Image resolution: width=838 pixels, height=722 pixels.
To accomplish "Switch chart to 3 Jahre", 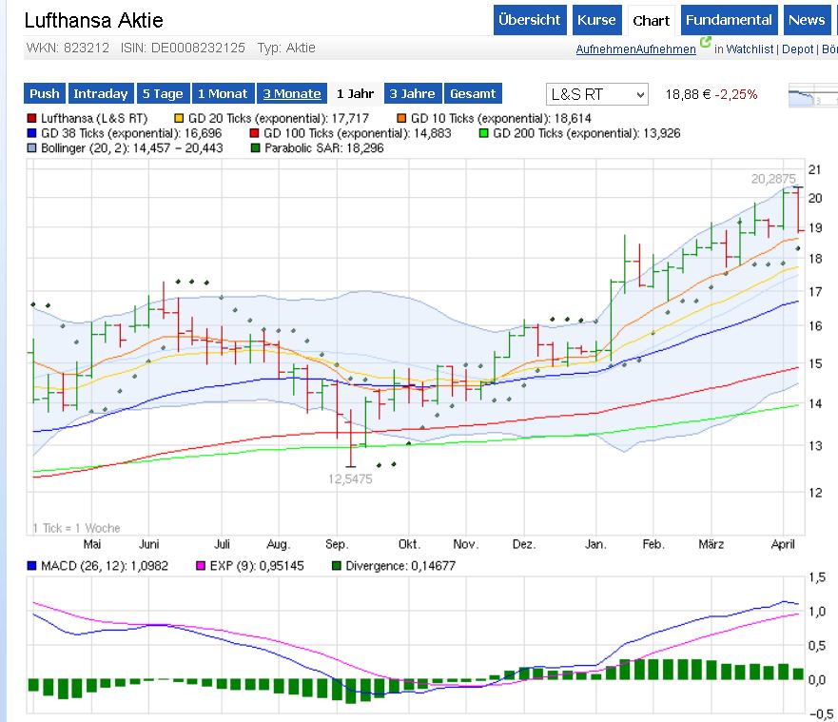I will pyautogui.click(x=412, y=94).
